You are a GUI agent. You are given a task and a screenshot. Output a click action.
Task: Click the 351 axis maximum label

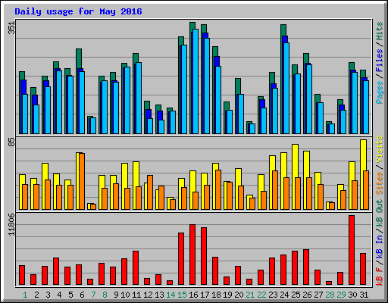(x=12, y=27)
